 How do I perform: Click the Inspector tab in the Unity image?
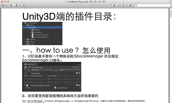tap(30, 64)
